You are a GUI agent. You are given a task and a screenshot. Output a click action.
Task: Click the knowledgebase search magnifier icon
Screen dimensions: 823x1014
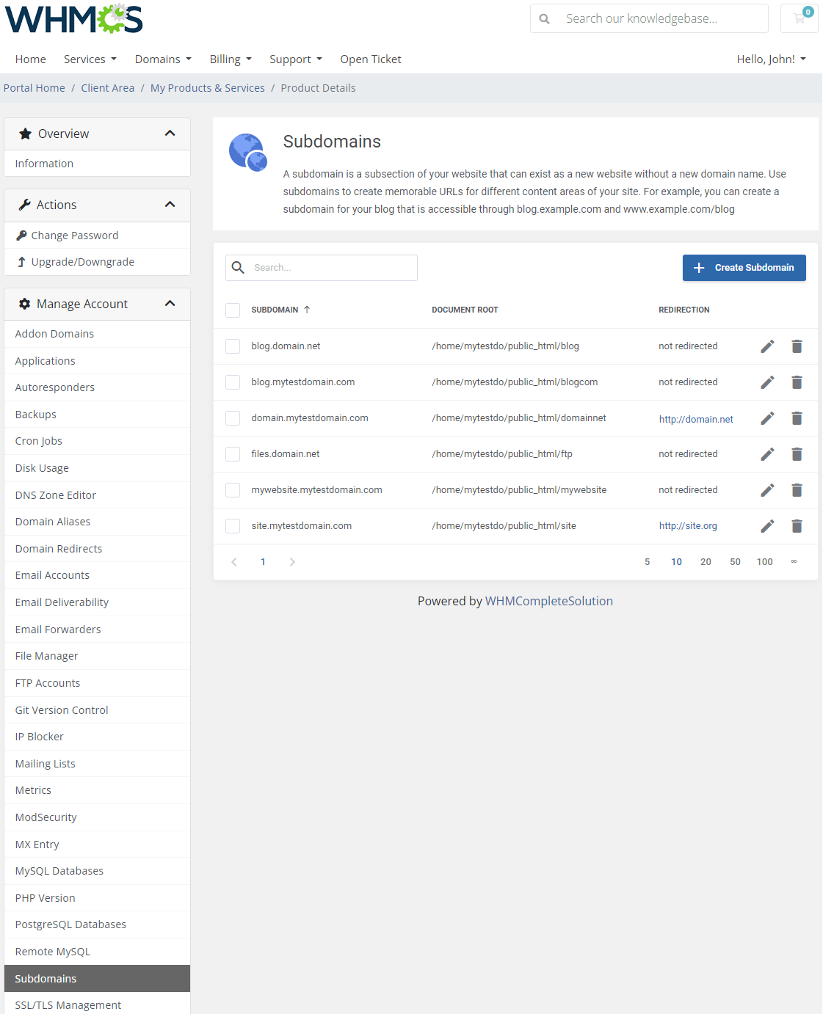point(545,19)
